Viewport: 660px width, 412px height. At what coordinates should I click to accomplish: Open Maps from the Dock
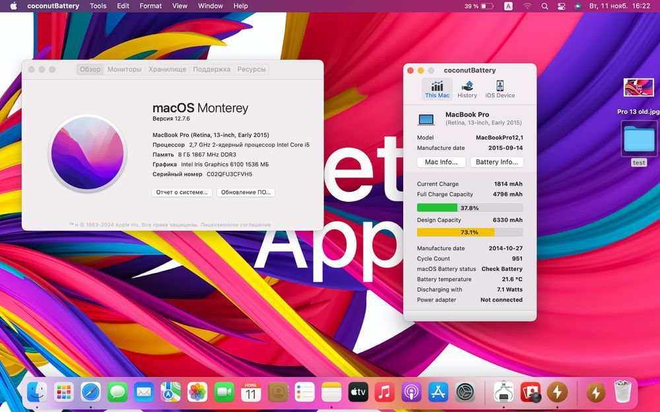tap(170, 393)
